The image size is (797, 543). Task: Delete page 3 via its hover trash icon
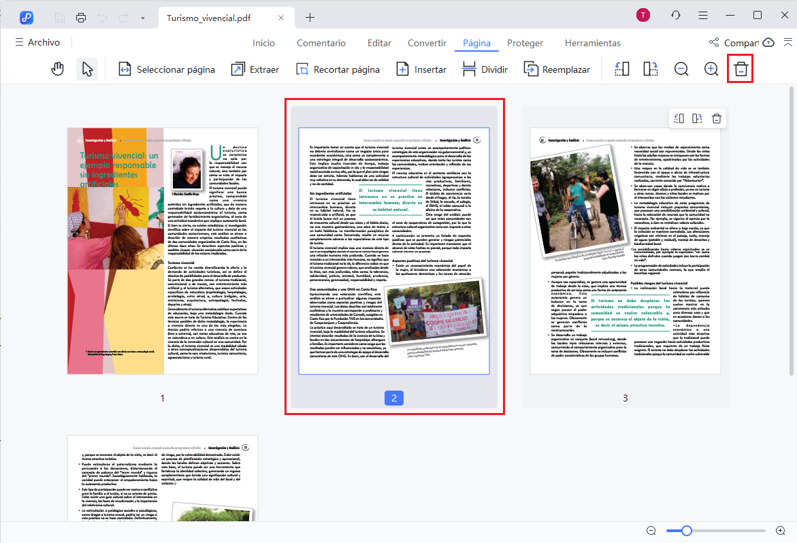[716, 118]
